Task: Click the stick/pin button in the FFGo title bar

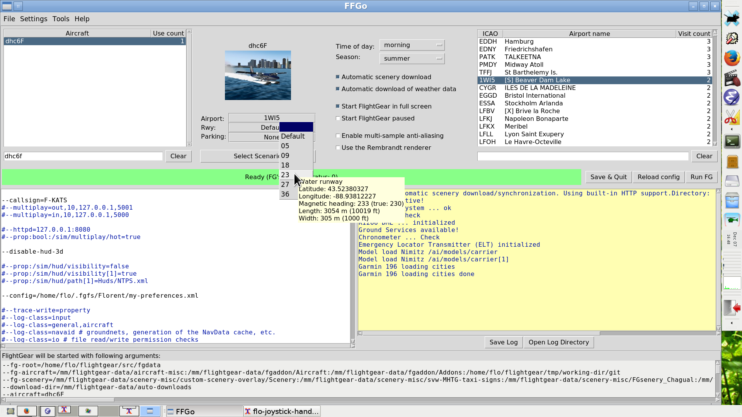Action: point(18,6)
